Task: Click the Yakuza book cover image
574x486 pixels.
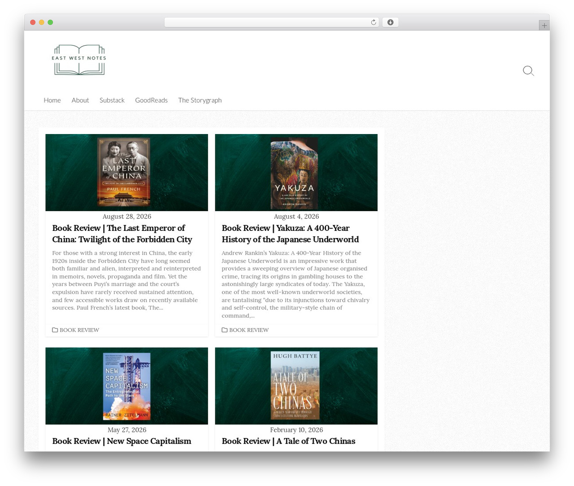Action: click(296, 173)
